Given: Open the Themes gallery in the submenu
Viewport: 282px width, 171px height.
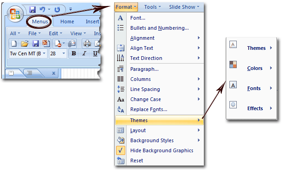Looking at the screenshot, I should [x=251, y=48].
